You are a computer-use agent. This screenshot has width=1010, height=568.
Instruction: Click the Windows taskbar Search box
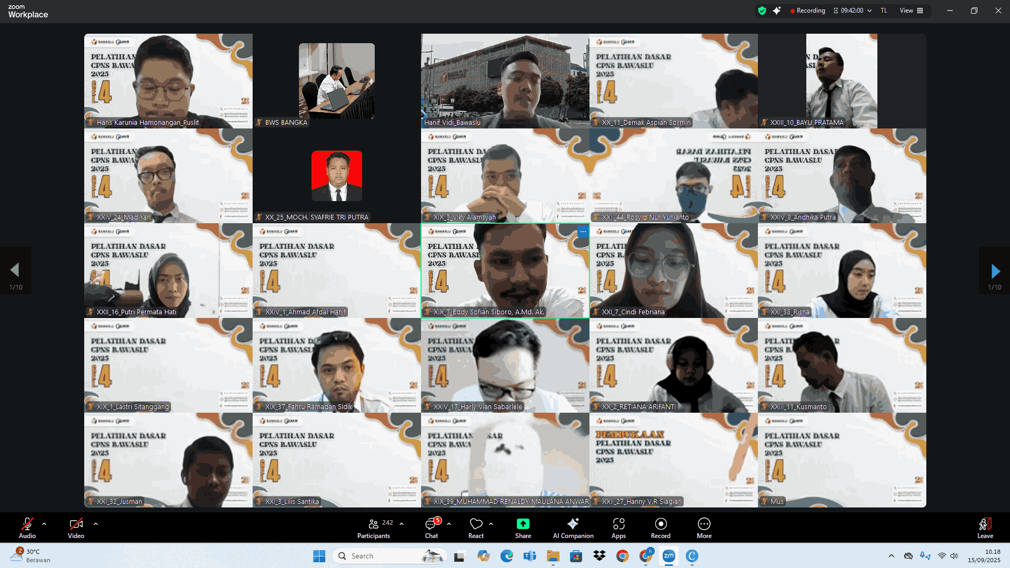tap(389, 556)
